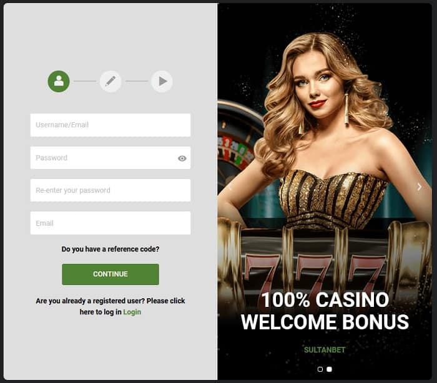Click the green user account step icon
The image size is (437, 383).
(59, 81)
